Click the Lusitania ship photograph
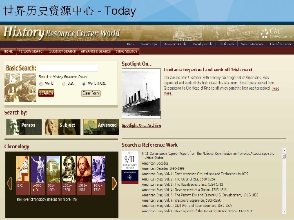The height and width of the screenshot is (220, 294). [141, 94]
